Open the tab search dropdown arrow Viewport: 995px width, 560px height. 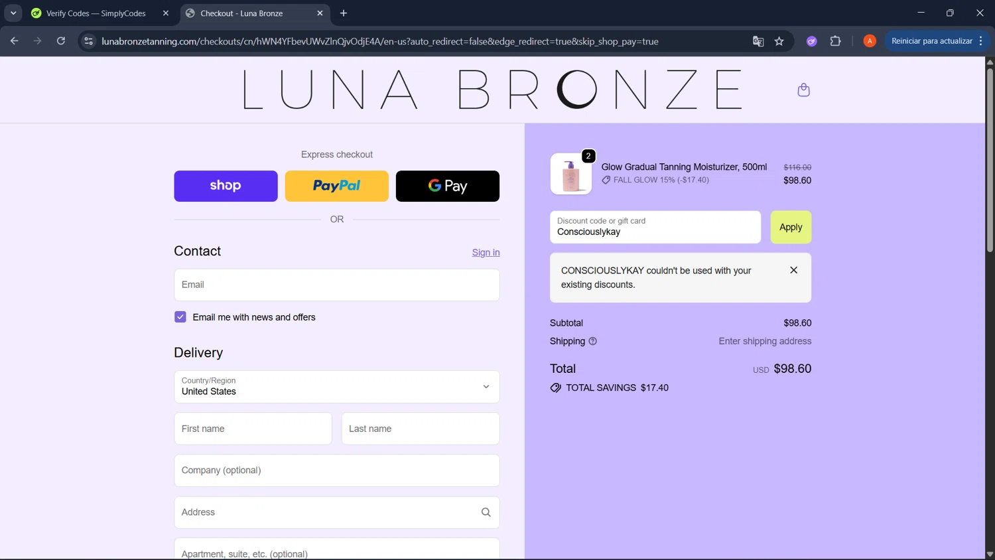(13, 13)
